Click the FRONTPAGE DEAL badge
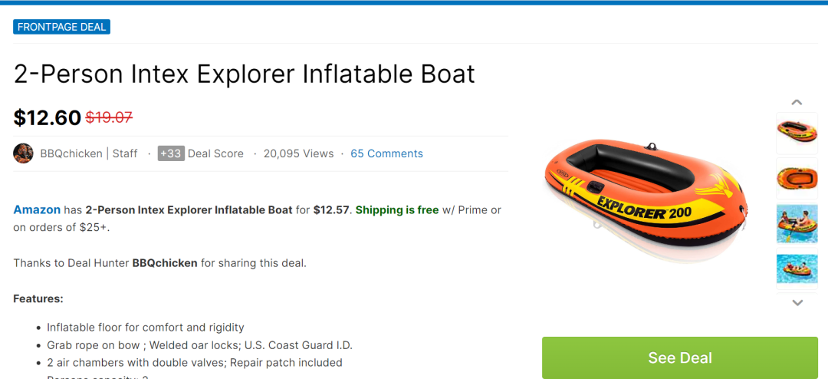This screenshot has width=828, height=379. coord(62,27)
